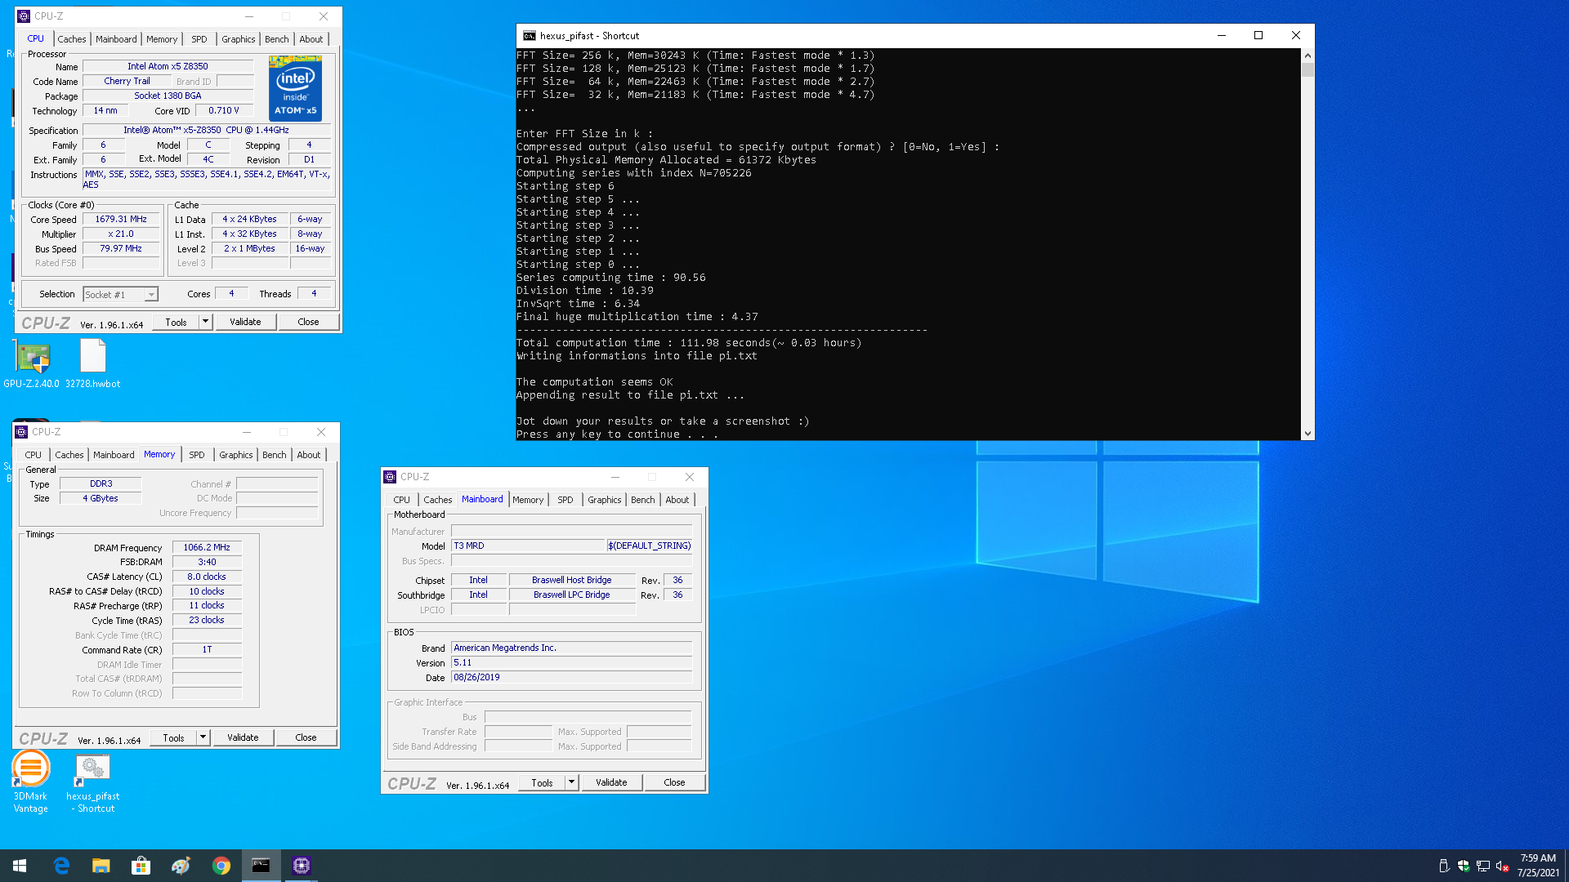1569x882 pixels.
Task: Switch to CPU-Z taskbar item
Action: pyautogui.click(x=301, y=866)
